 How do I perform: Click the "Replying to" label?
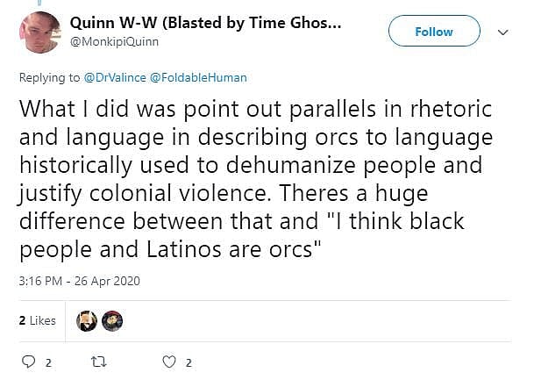coord(49,77)
